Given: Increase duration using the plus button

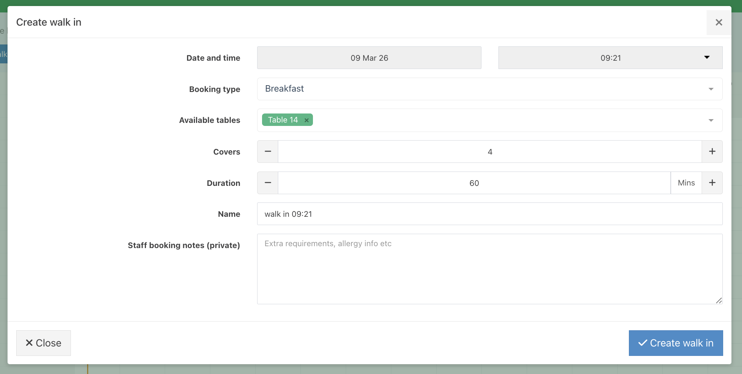Looking at the screenshot, I should (712, 183).
